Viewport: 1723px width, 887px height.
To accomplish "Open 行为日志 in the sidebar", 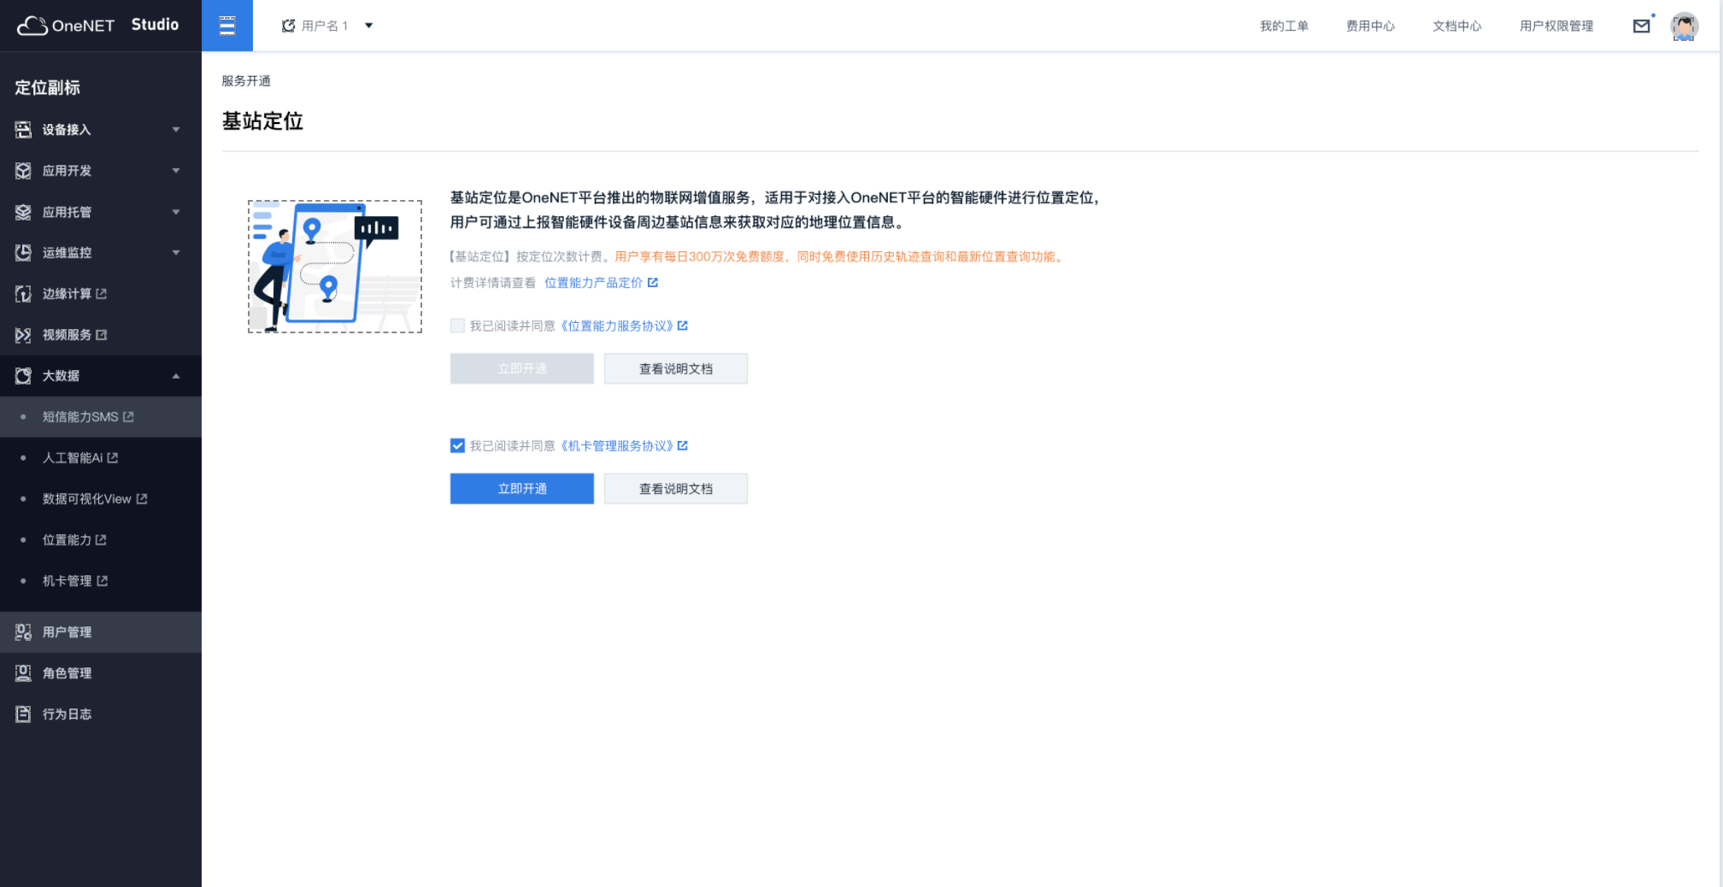I will click(x=101, y=714).
